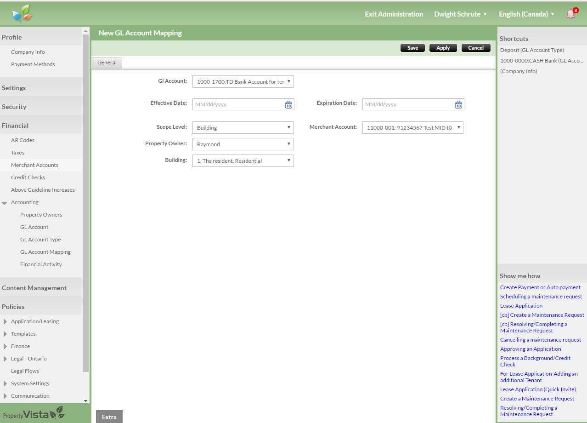
Task: Click the leaf logo in header
Action: tap(22, 13)
